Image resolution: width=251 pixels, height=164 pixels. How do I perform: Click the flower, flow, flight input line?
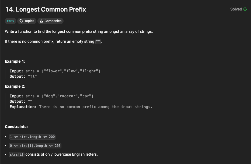click(55, 71)
